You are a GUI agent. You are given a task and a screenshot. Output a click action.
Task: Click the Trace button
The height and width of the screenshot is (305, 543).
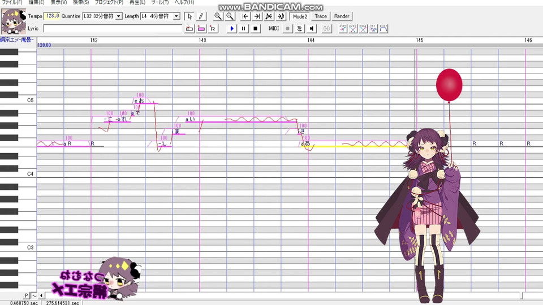click(321, 16)
